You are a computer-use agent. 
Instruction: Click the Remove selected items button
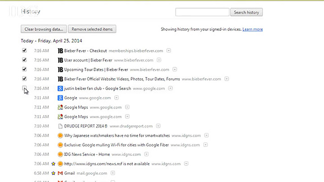click(93, 29)
